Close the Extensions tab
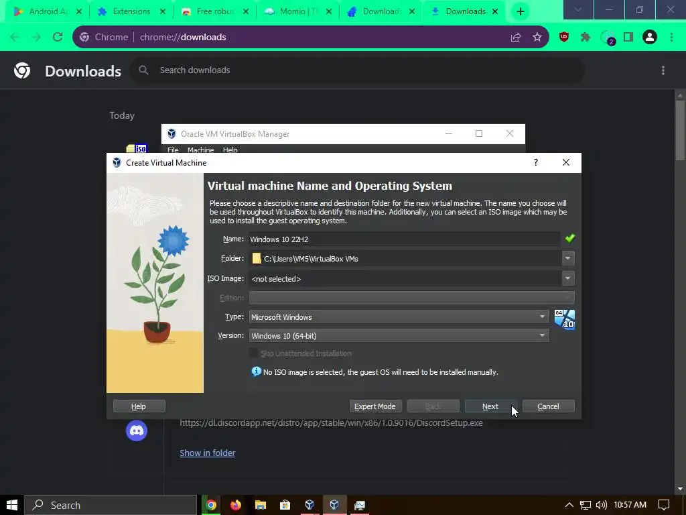The width and height of the screenshot is (686, 515). (163, 11)
